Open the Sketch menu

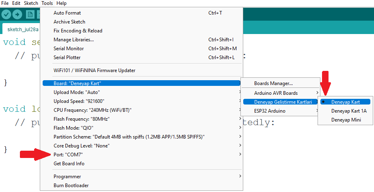click(x=31, y=3)
